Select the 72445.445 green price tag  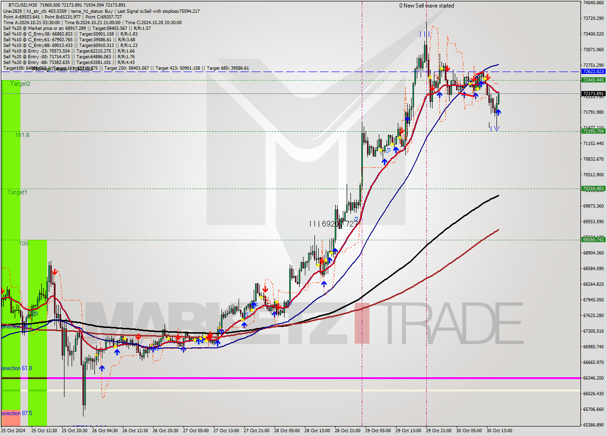593,80
